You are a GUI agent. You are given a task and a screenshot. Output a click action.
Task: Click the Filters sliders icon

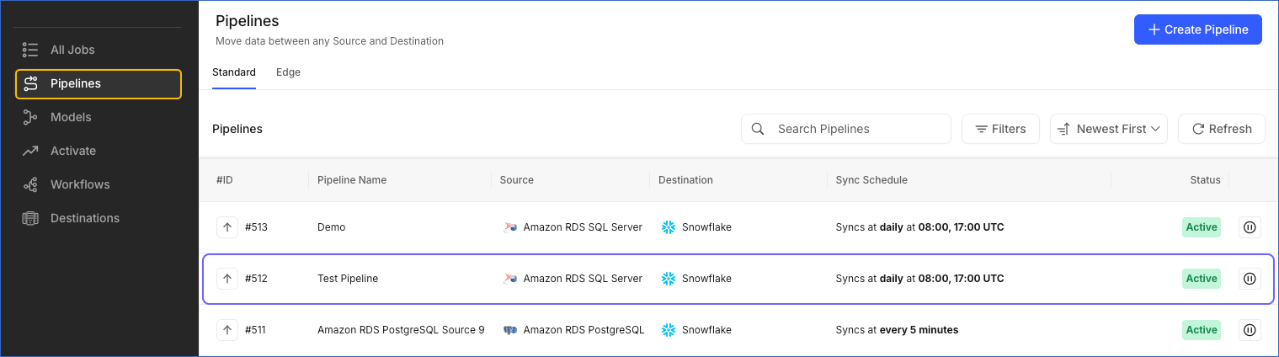[x=981, y=129]
